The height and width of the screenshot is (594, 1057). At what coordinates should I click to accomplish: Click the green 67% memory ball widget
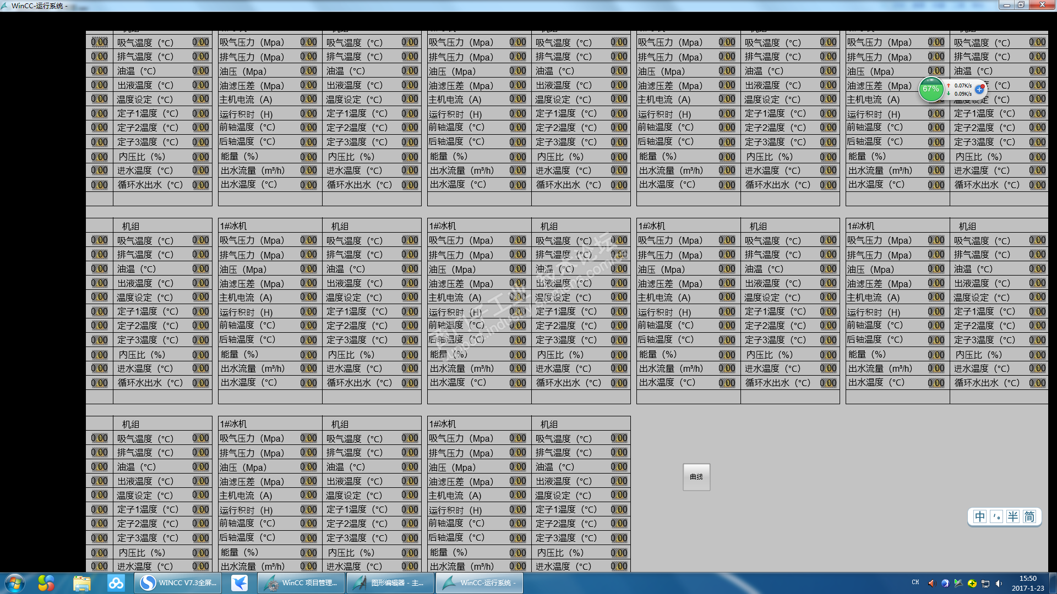coord(931,89)
